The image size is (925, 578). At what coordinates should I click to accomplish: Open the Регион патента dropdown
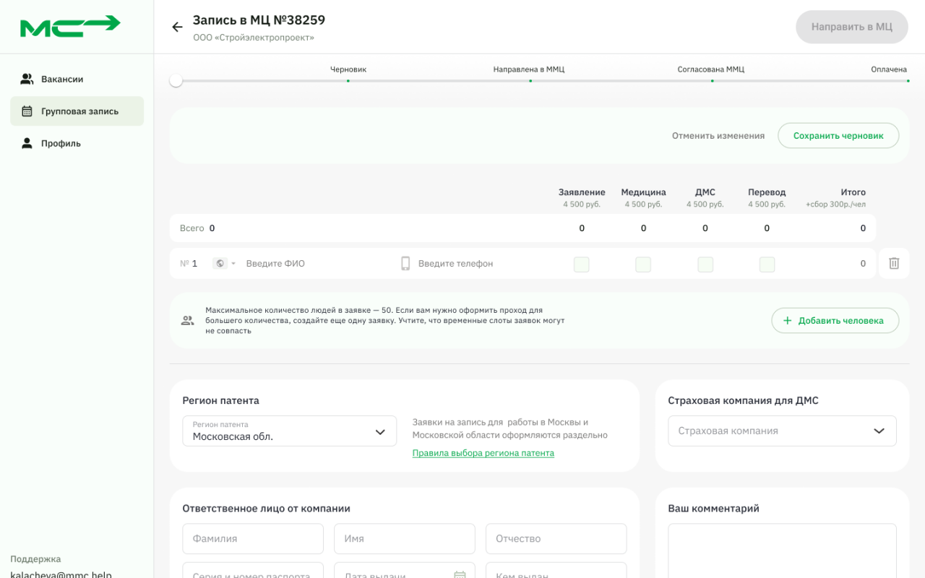(289, 431)
